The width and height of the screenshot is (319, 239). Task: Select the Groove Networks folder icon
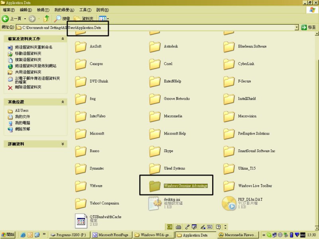155,99
